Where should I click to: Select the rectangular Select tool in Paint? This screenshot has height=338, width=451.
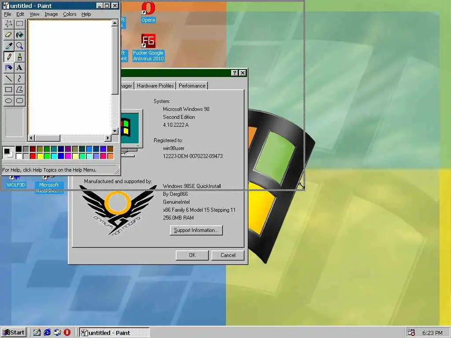click(19, 24)
